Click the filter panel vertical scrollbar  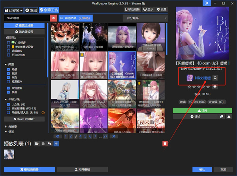pyautogui.click(x=48, y=50)
